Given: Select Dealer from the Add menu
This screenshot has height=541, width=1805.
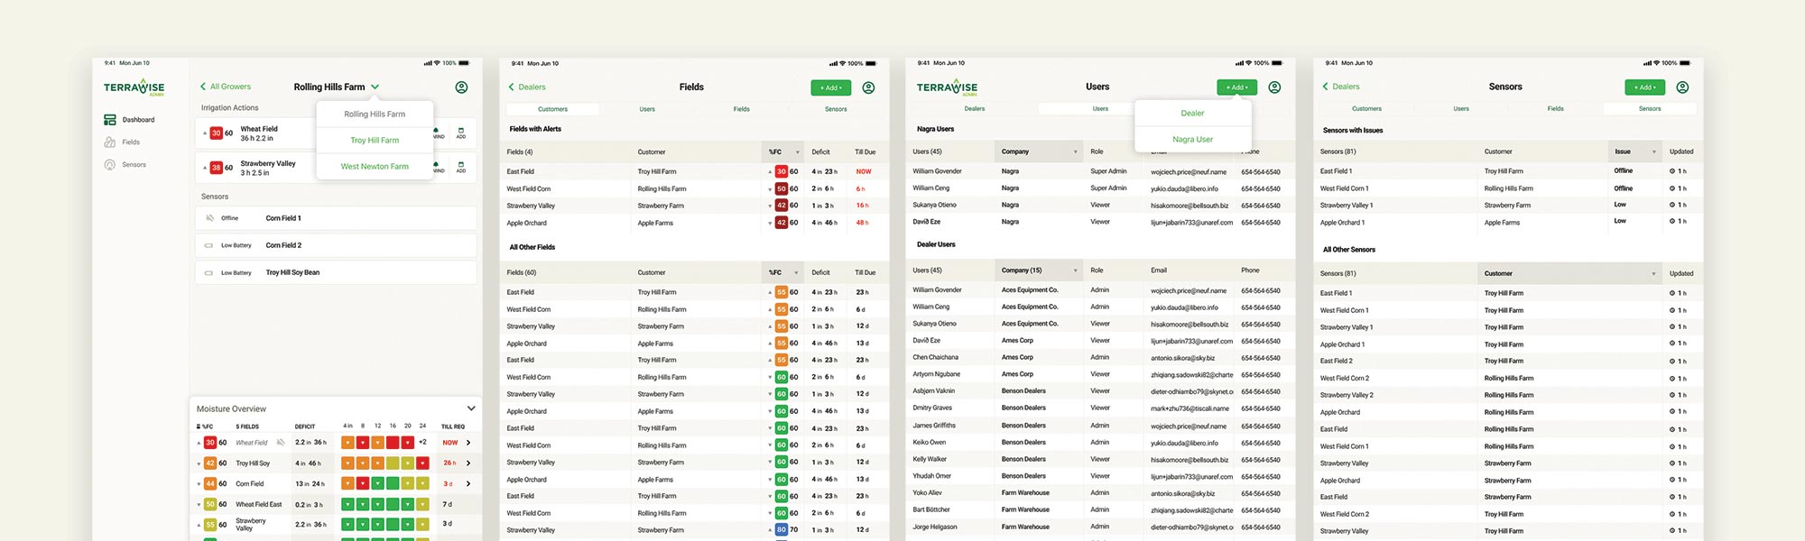Looking at the screenshot, I should (1192, 114).
